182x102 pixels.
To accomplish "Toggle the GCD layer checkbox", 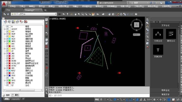I will tap(7, 46).
